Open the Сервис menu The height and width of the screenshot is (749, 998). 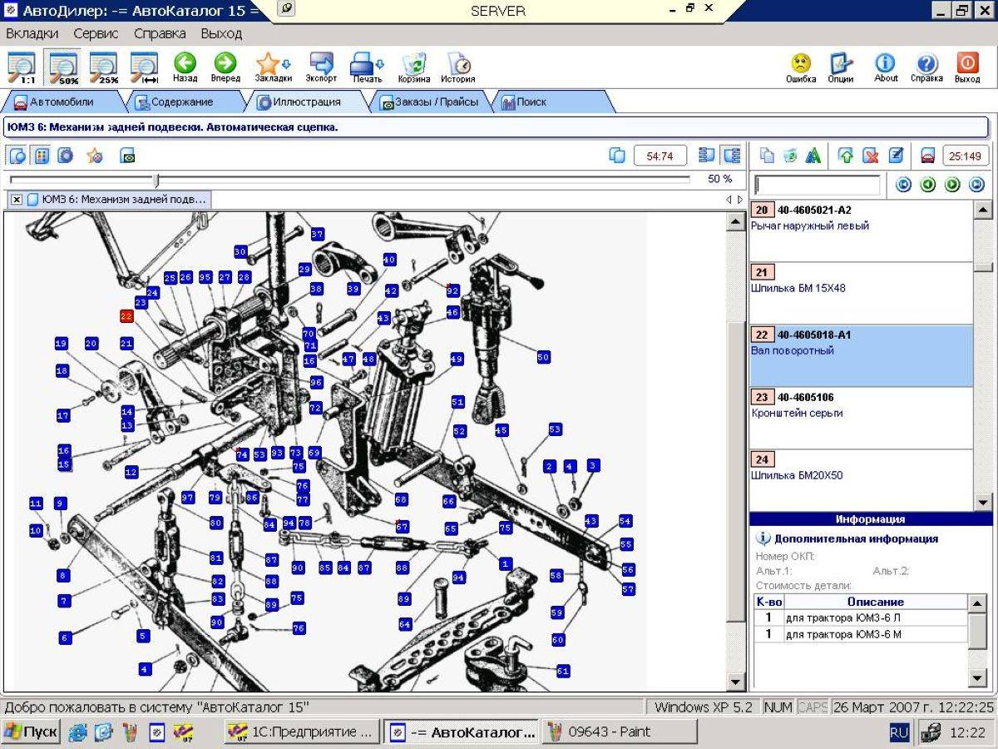click(x=96, y=34)
